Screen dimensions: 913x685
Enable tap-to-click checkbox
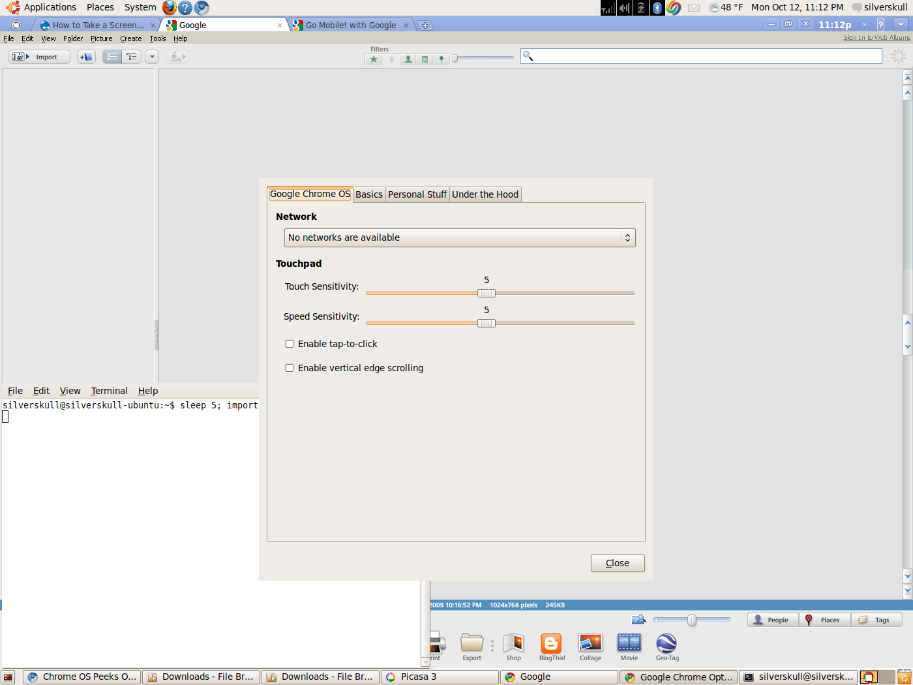coord(290,344)
